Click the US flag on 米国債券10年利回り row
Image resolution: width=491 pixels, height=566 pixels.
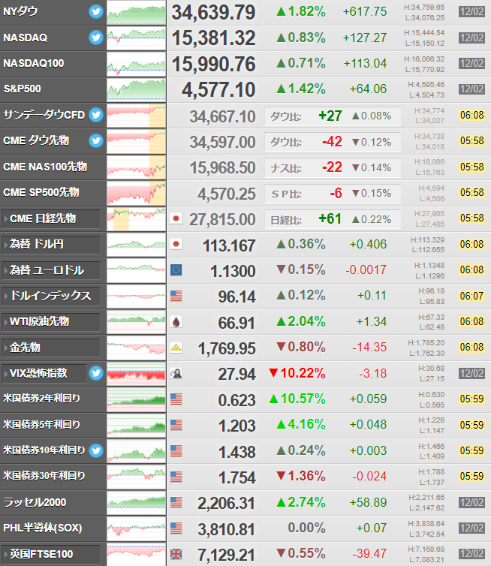click(x=176, y=451)
